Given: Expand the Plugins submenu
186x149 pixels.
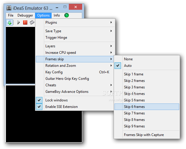Looking at the screenshot, I should coord(75,22).
